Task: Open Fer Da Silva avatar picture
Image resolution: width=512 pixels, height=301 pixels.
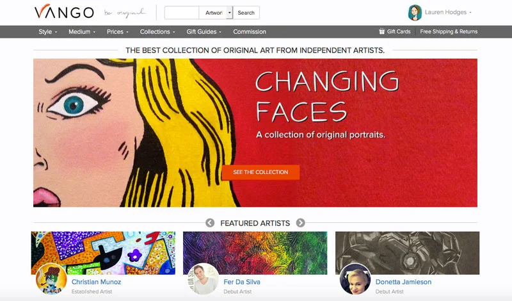Action: 203,279
